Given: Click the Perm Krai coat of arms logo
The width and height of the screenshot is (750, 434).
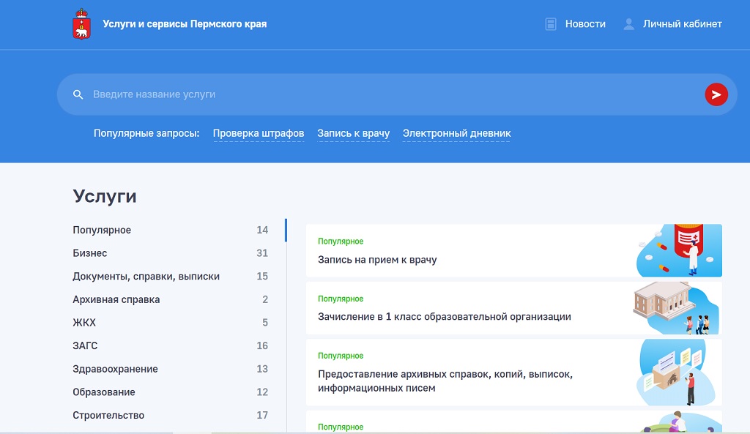Looking at the screenshot, I should pos(81,24).
